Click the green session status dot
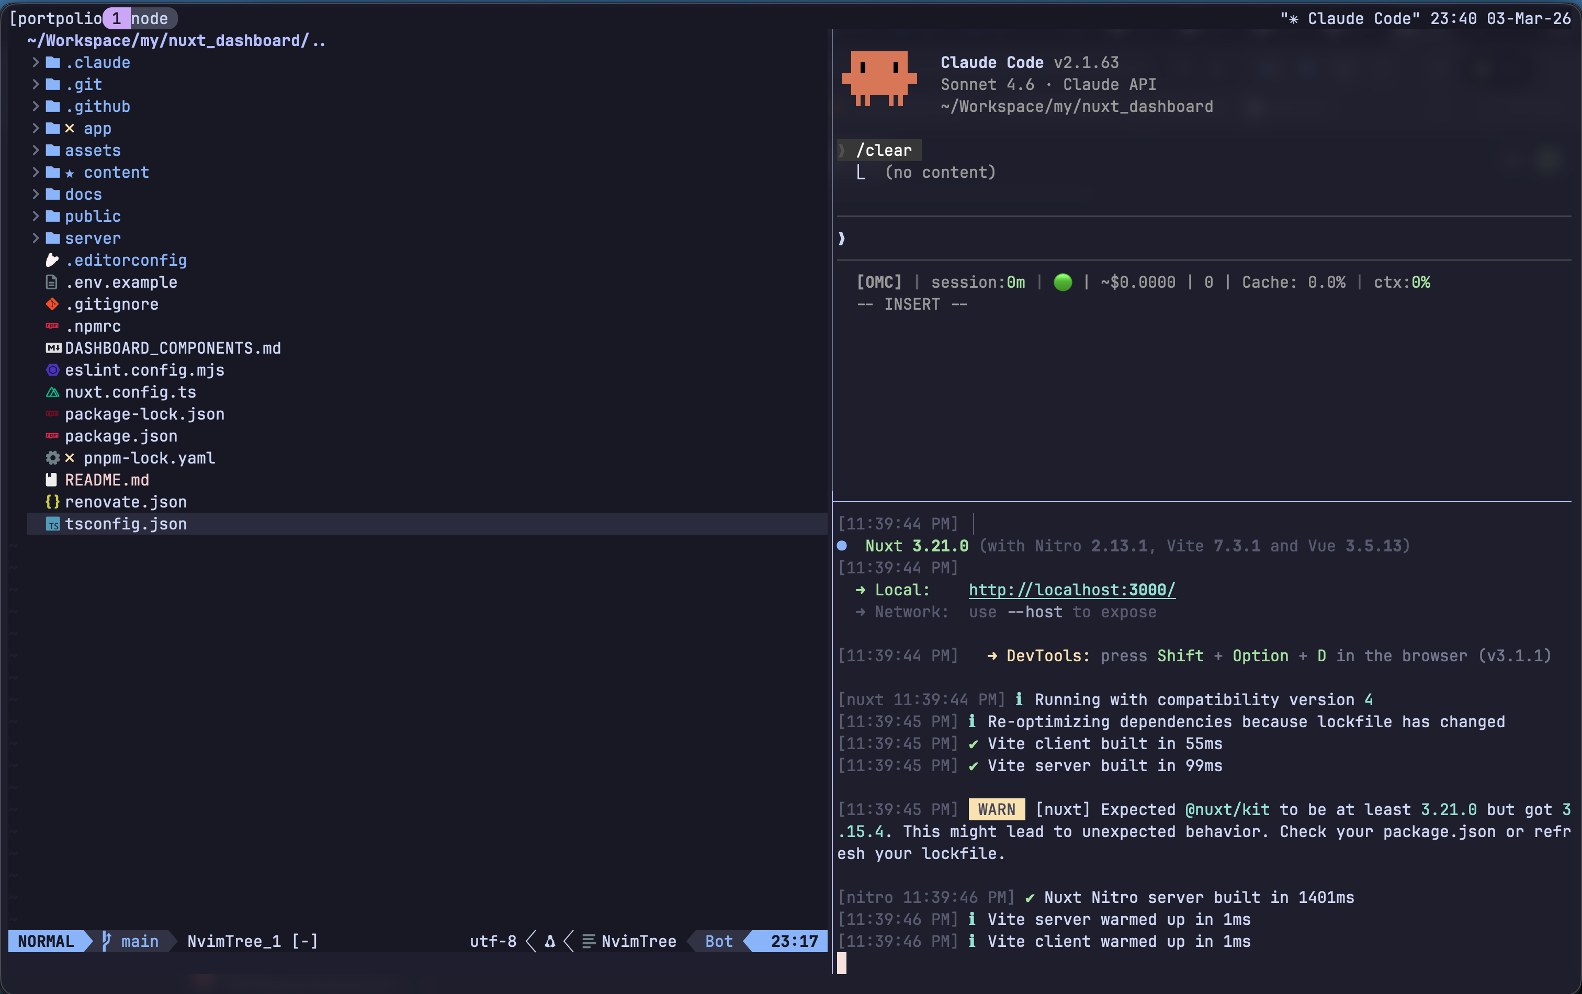The image size is (1582, 994). [1063, 282]
